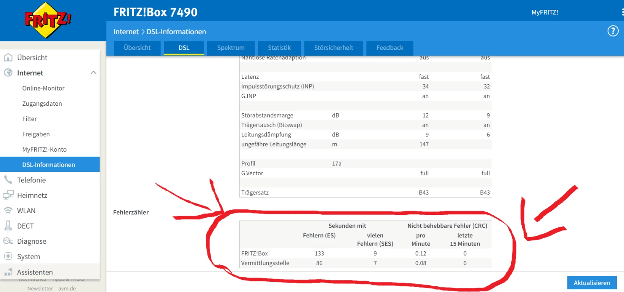The width and height of the screenshot is (624, 292).
Task: Click the FRITZ!Box 7490 title
Action: [x=155, y=12]
